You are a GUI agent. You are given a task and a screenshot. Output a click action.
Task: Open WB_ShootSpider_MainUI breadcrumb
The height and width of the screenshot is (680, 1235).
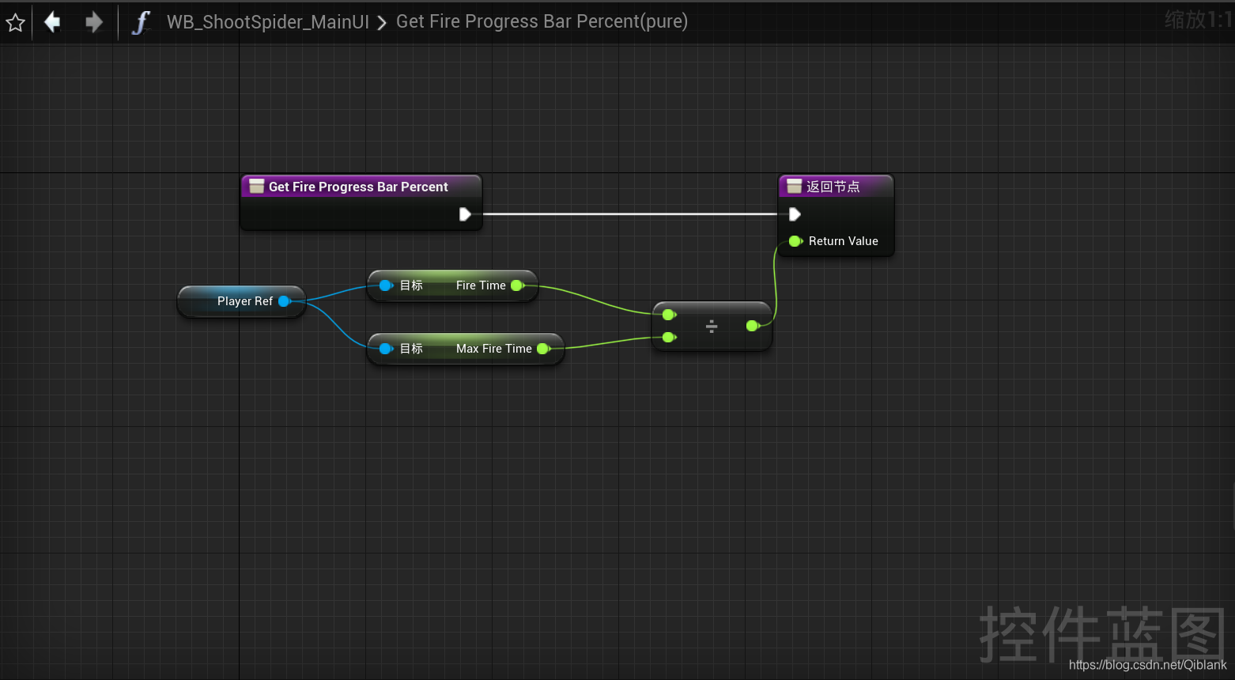tap(267, 22)
